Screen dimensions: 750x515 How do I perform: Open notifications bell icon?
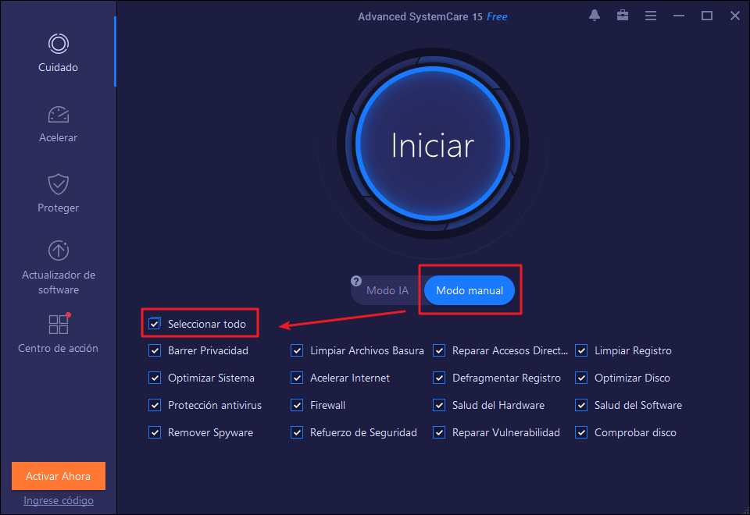pyautogui.click(x=595, y=16)
